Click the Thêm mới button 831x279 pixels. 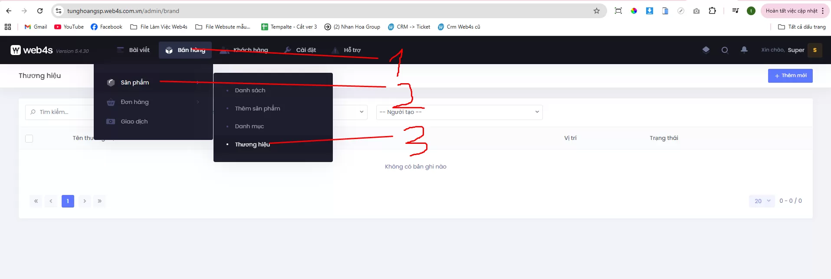(x=790, y=76)
